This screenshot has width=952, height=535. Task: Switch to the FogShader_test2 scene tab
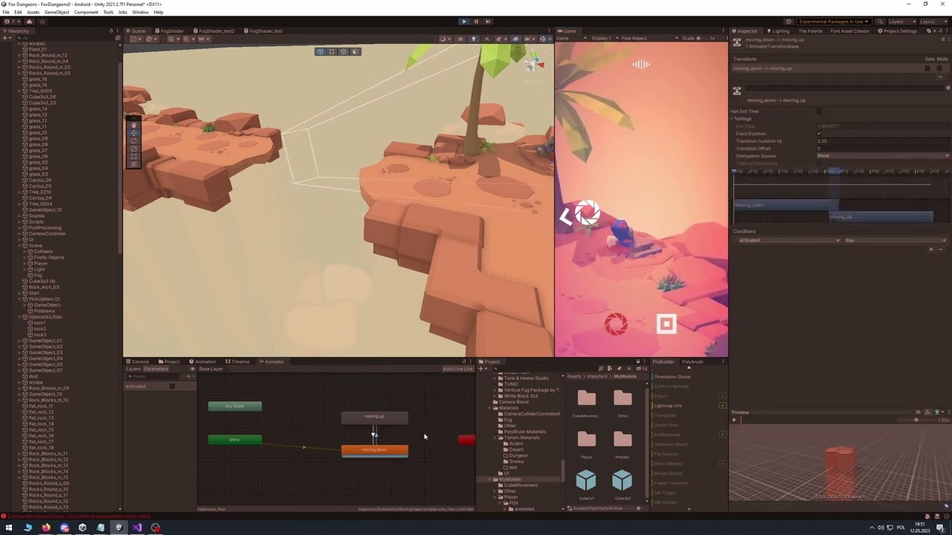point(216,30)
